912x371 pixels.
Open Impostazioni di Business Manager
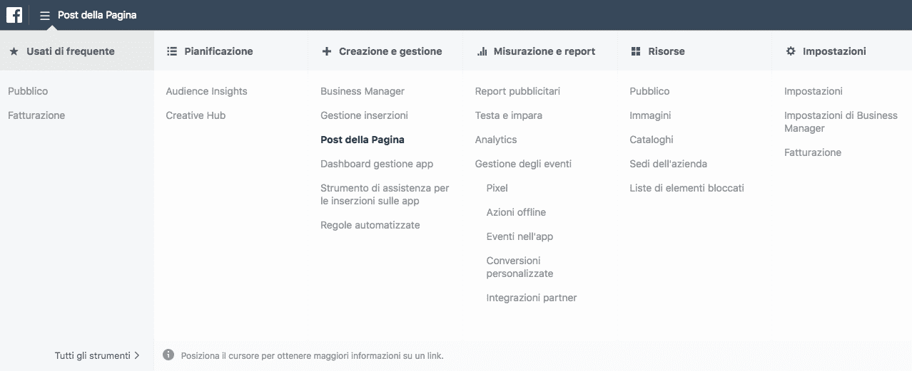click(x=841, y=122)
